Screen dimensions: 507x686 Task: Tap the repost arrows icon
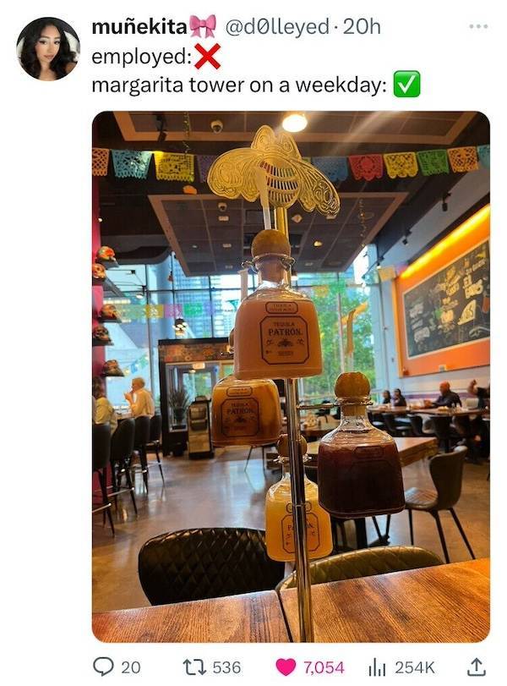point(194,667)
